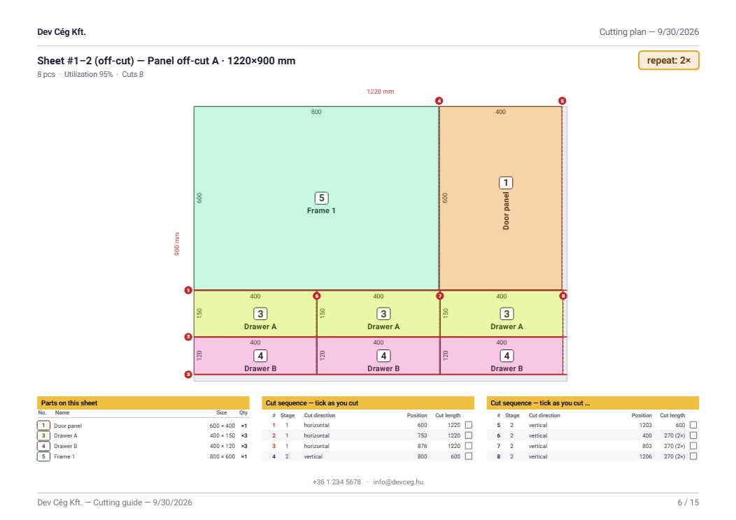Click red cut marker 2 on the diagram
The width and height of the screenshot is (736, 520).
188,337
